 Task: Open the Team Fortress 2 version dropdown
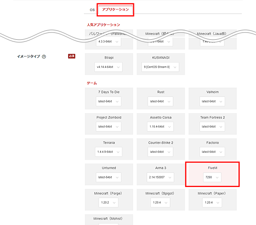tap(212, 127)
